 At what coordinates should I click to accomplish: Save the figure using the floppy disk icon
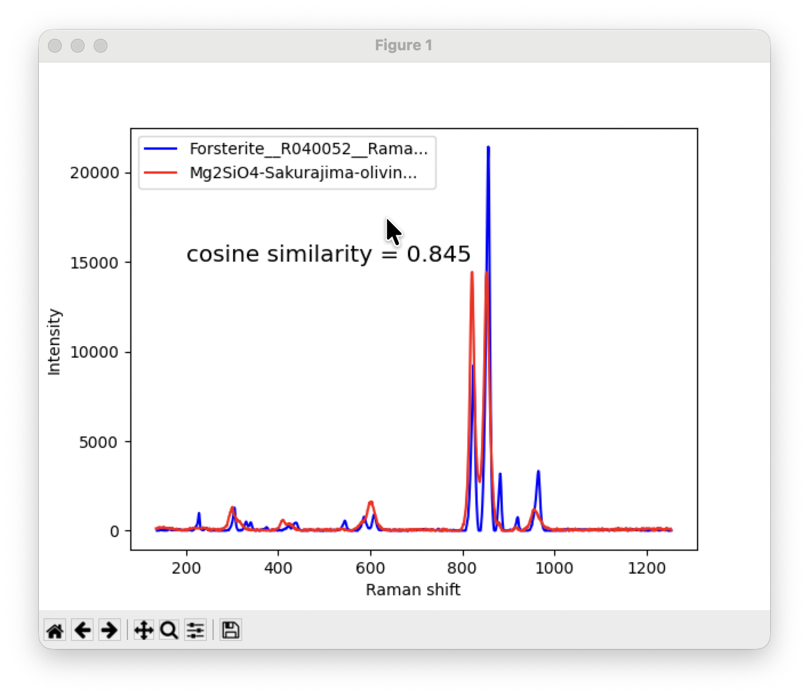230,631
